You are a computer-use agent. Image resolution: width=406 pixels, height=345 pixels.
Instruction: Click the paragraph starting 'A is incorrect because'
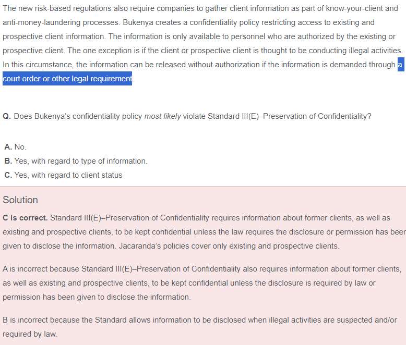click(202, 283)
